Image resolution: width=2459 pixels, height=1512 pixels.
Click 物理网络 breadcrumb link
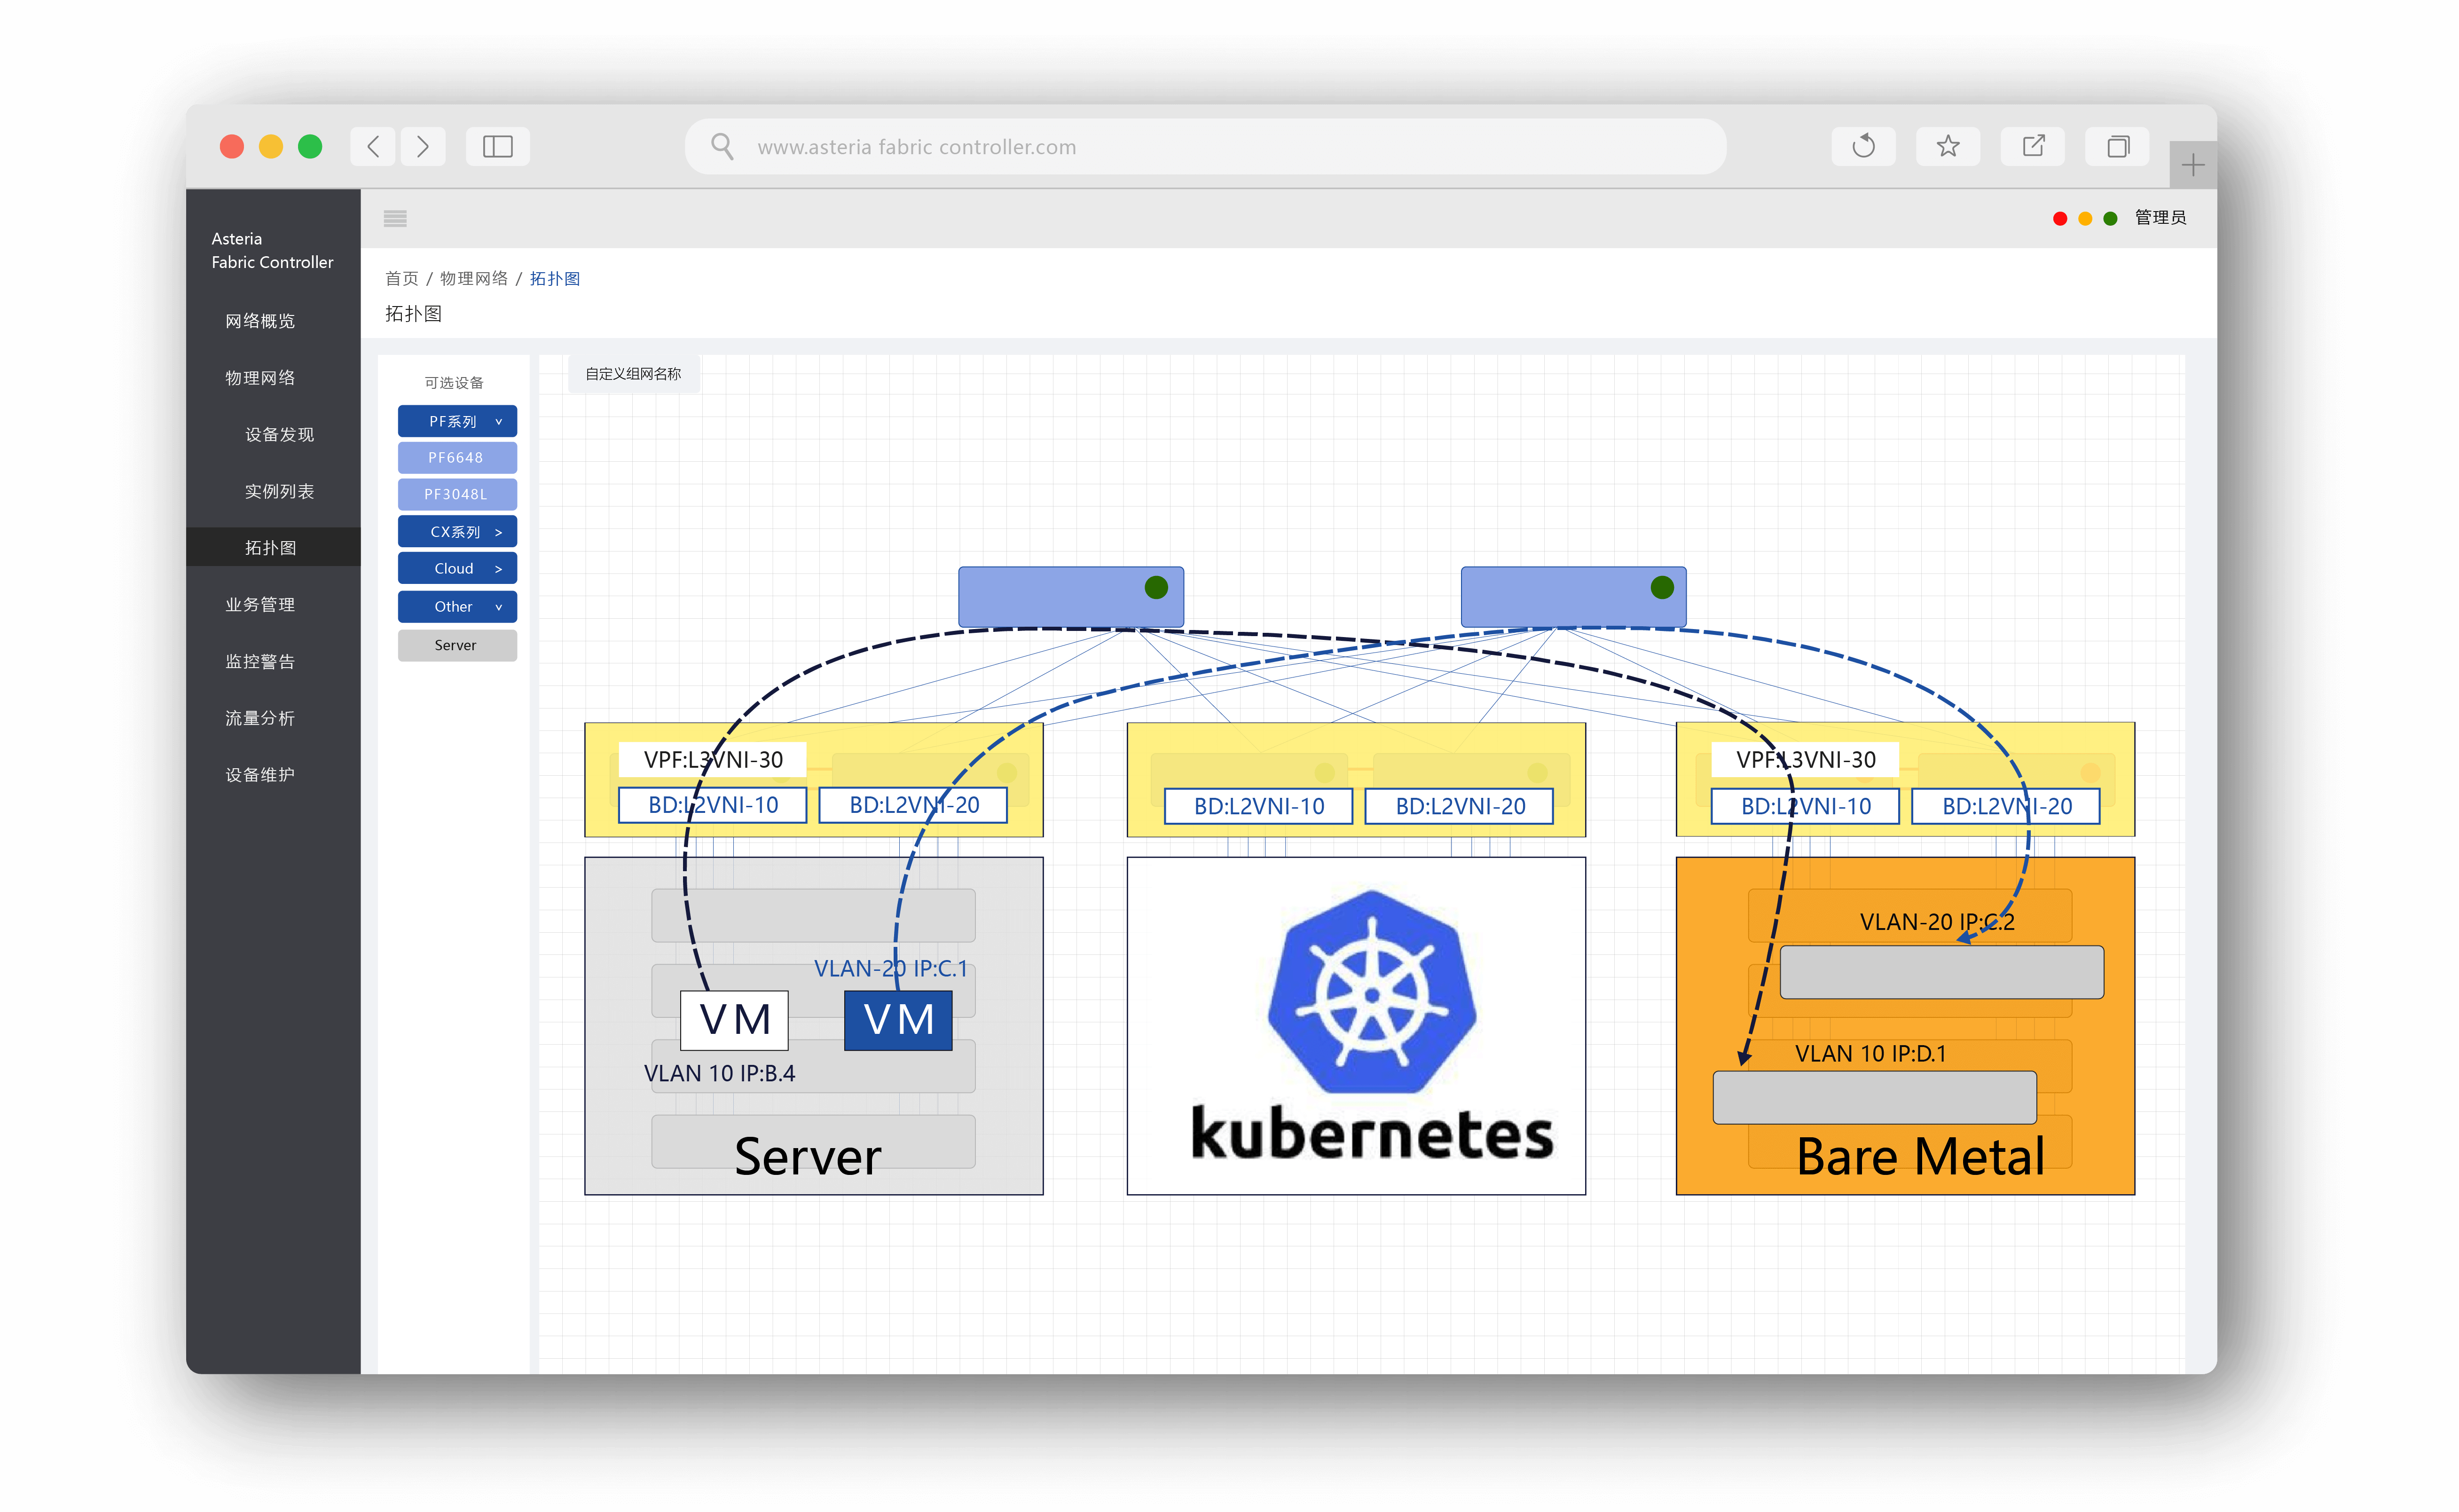pos(474,278)
